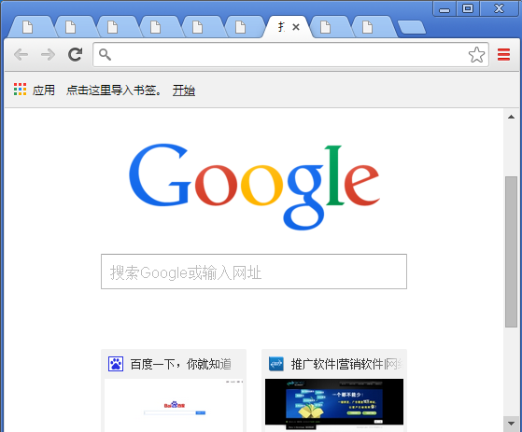Click the address bar field

click(x=290, y=54)
